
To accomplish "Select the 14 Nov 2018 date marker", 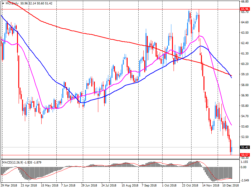I will tap(210, 186).
